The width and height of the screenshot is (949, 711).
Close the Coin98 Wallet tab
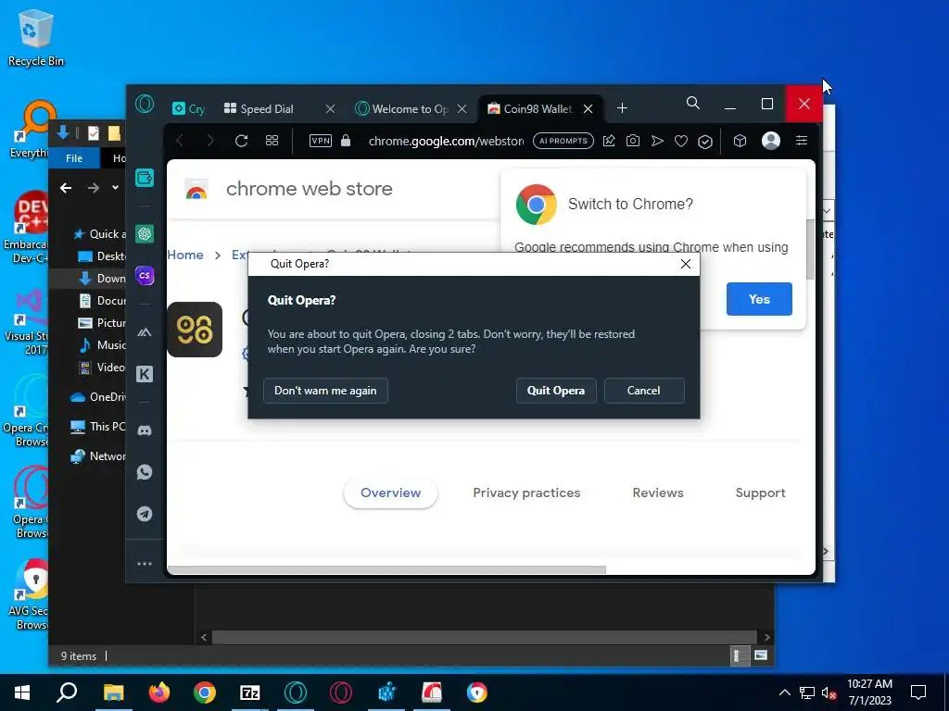[588, 109]
